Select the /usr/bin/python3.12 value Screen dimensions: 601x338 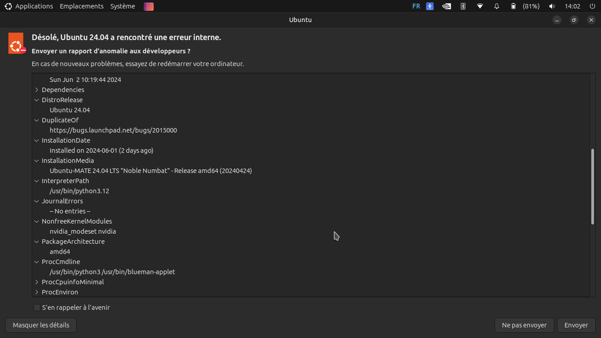click(79, 191)
